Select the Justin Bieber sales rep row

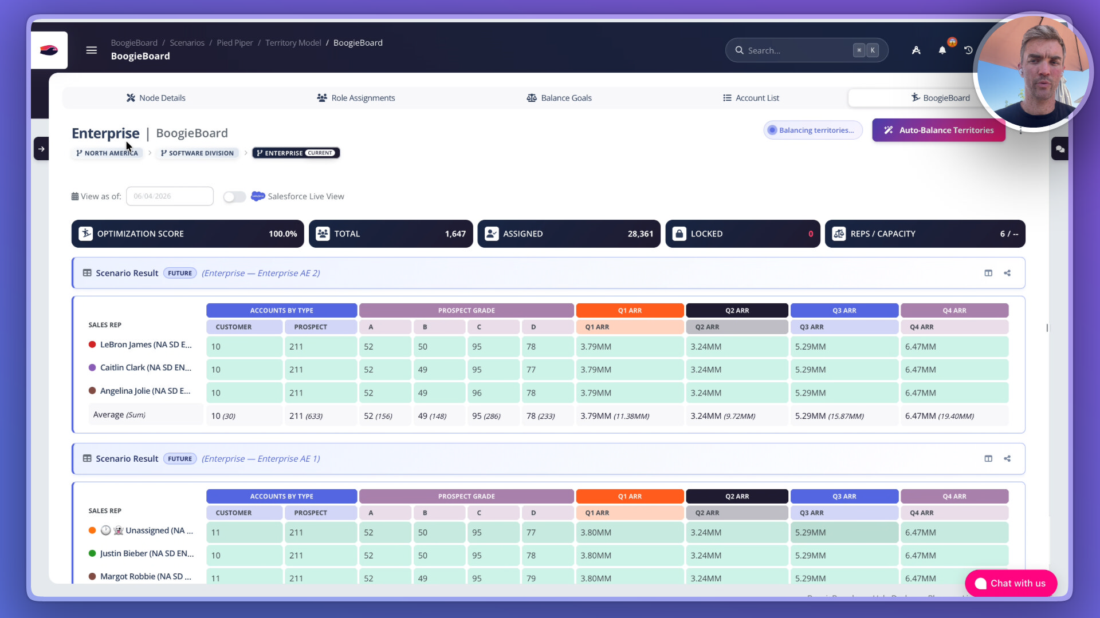tap(548, 555)
